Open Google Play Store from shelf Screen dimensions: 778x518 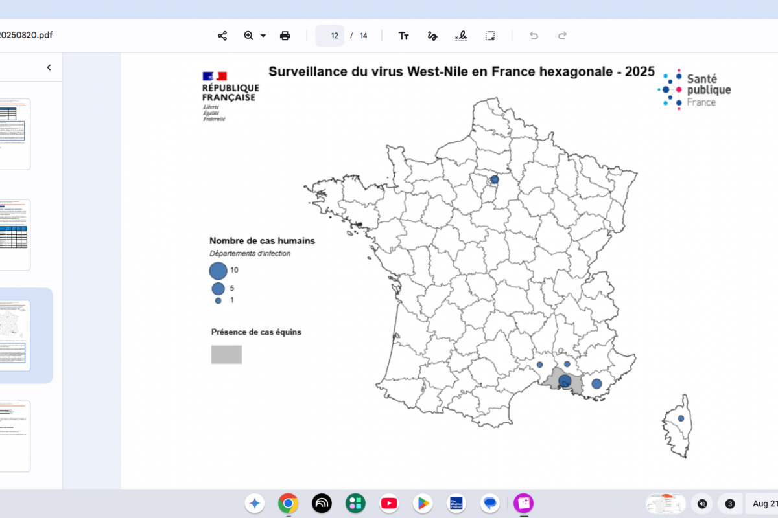click(423, 503)
